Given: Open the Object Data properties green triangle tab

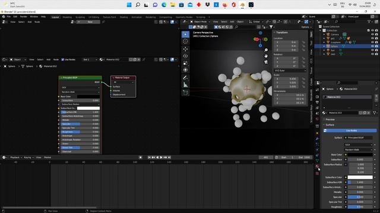Looking at the screenshot, I should (317, 160).
